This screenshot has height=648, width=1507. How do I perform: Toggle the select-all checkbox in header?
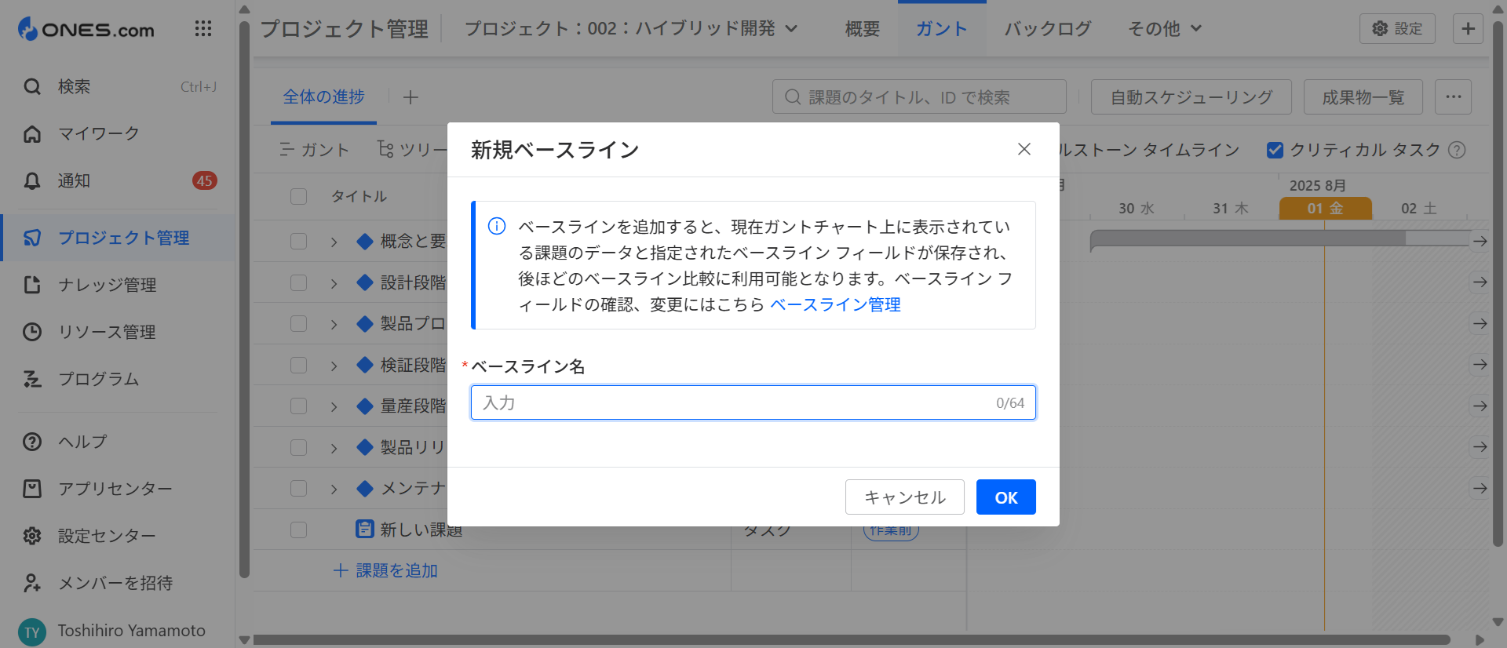pyautogui.click(x=298, y=196)
